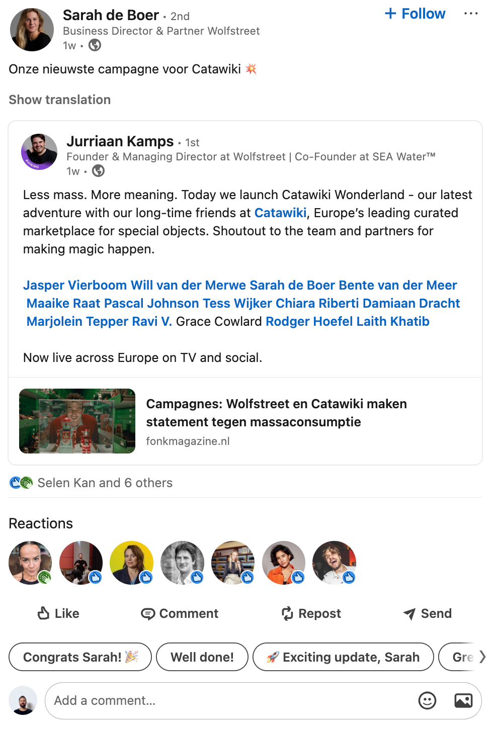The width and height of the screenshot is (495, 734).
Task: Show translation of the post
Action: (x=59, y=100)
